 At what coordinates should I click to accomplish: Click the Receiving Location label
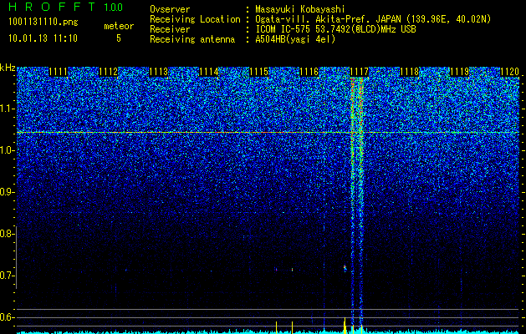coord(195,19)
